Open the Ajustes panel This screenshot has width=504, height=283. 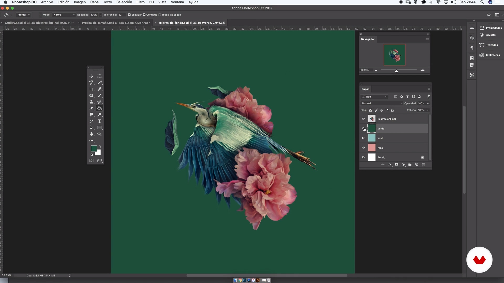pyautogui.click(x=488, y=35)
